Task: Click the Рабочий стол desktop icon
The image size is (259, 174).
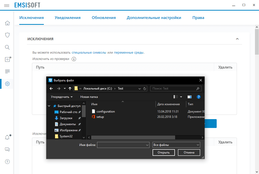Action: tap(57, 112)
